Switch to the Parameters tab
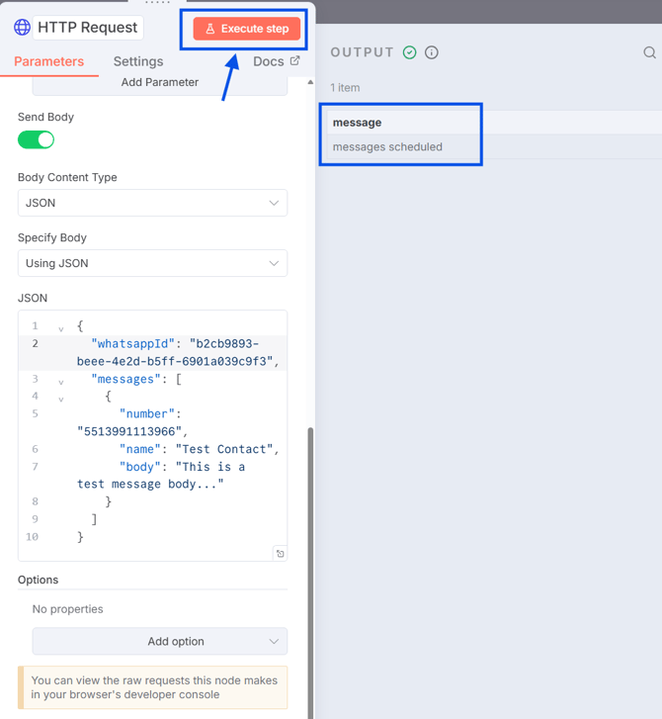This screenshot has height=719, width=662. click(x=49, y=61)
